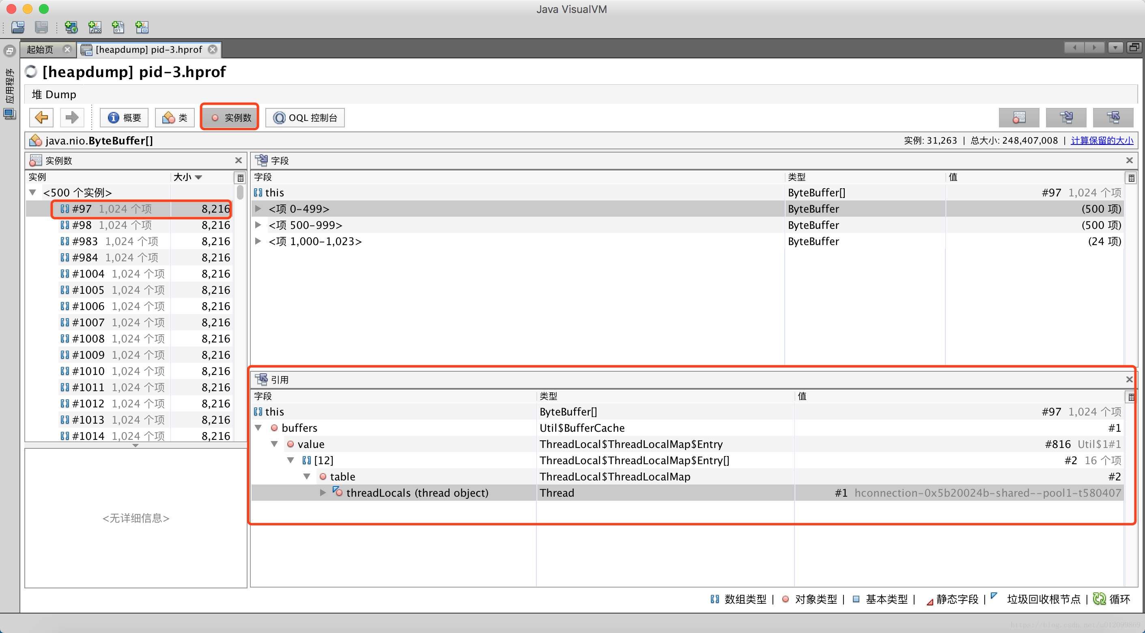This screenshot has width=1145, height=633.
Task: Select the this row in references panel
Action: click(x=687, y=411)
